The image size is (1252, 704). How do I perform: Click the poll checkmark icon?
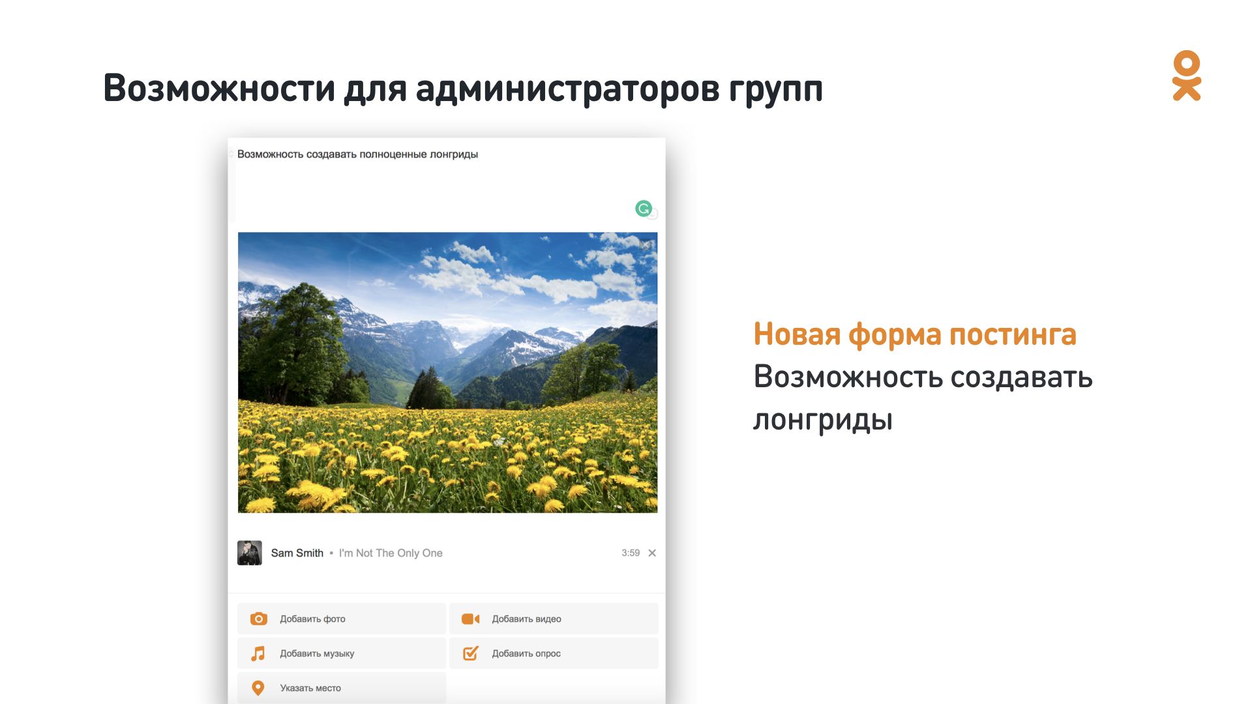click(x=471, y=653)
